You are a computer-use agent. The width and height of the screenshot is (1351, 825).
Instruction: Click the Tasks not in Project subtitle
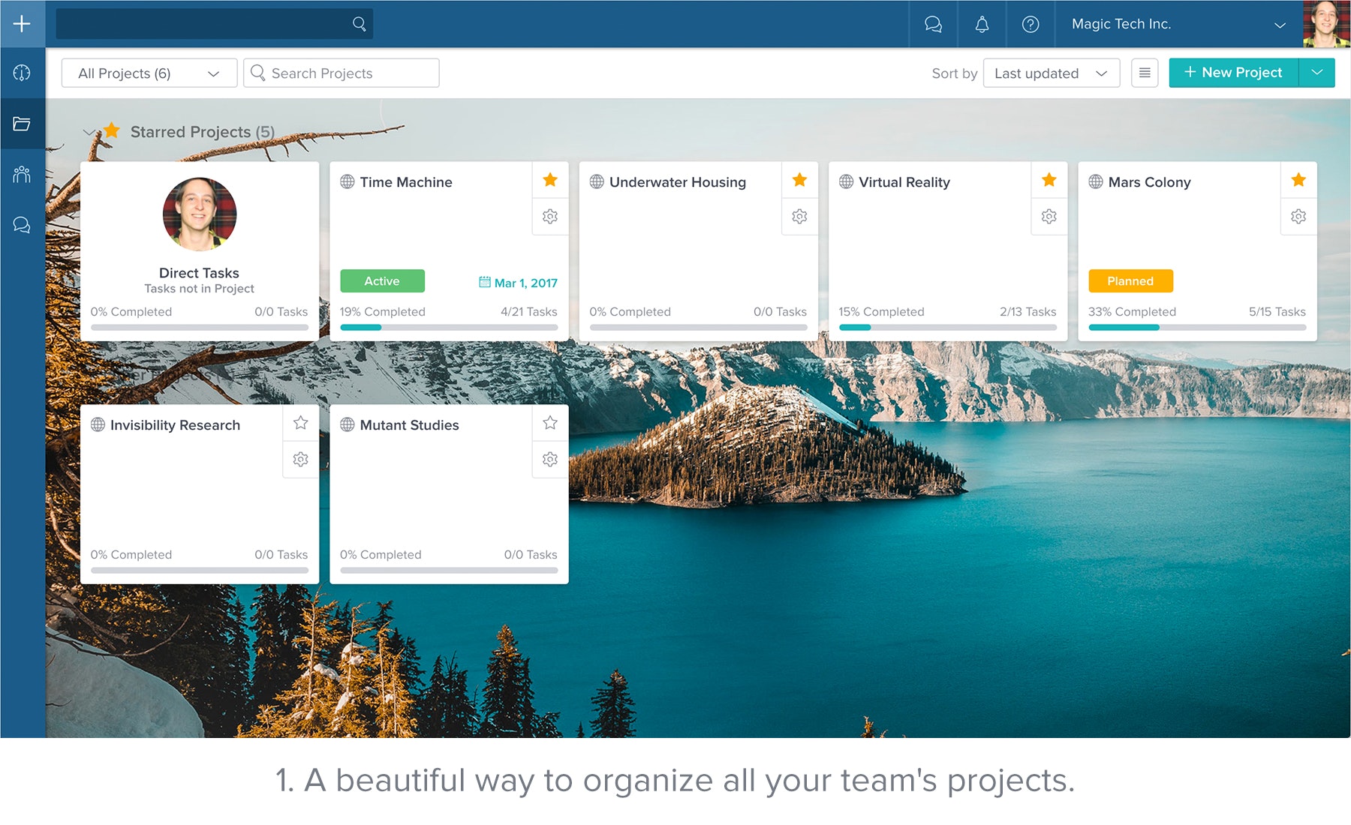199,289
